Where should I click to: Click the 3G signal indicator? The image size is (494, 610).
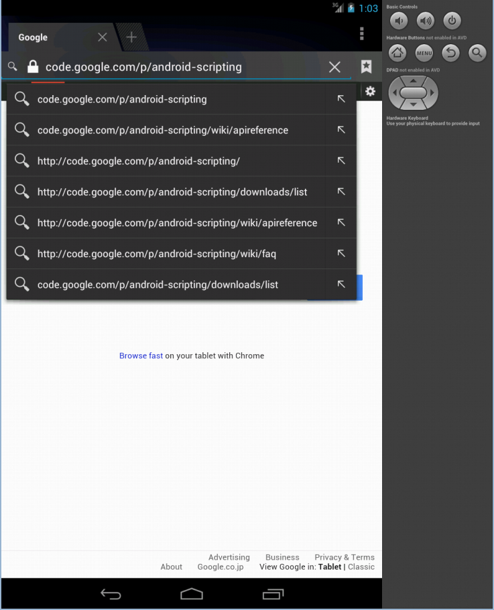338,7
